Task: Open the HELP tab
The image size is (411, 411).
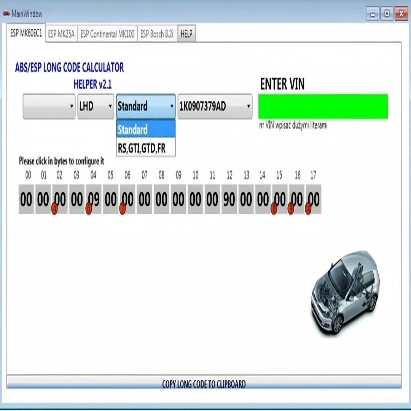Action: [x=186, y=33]
